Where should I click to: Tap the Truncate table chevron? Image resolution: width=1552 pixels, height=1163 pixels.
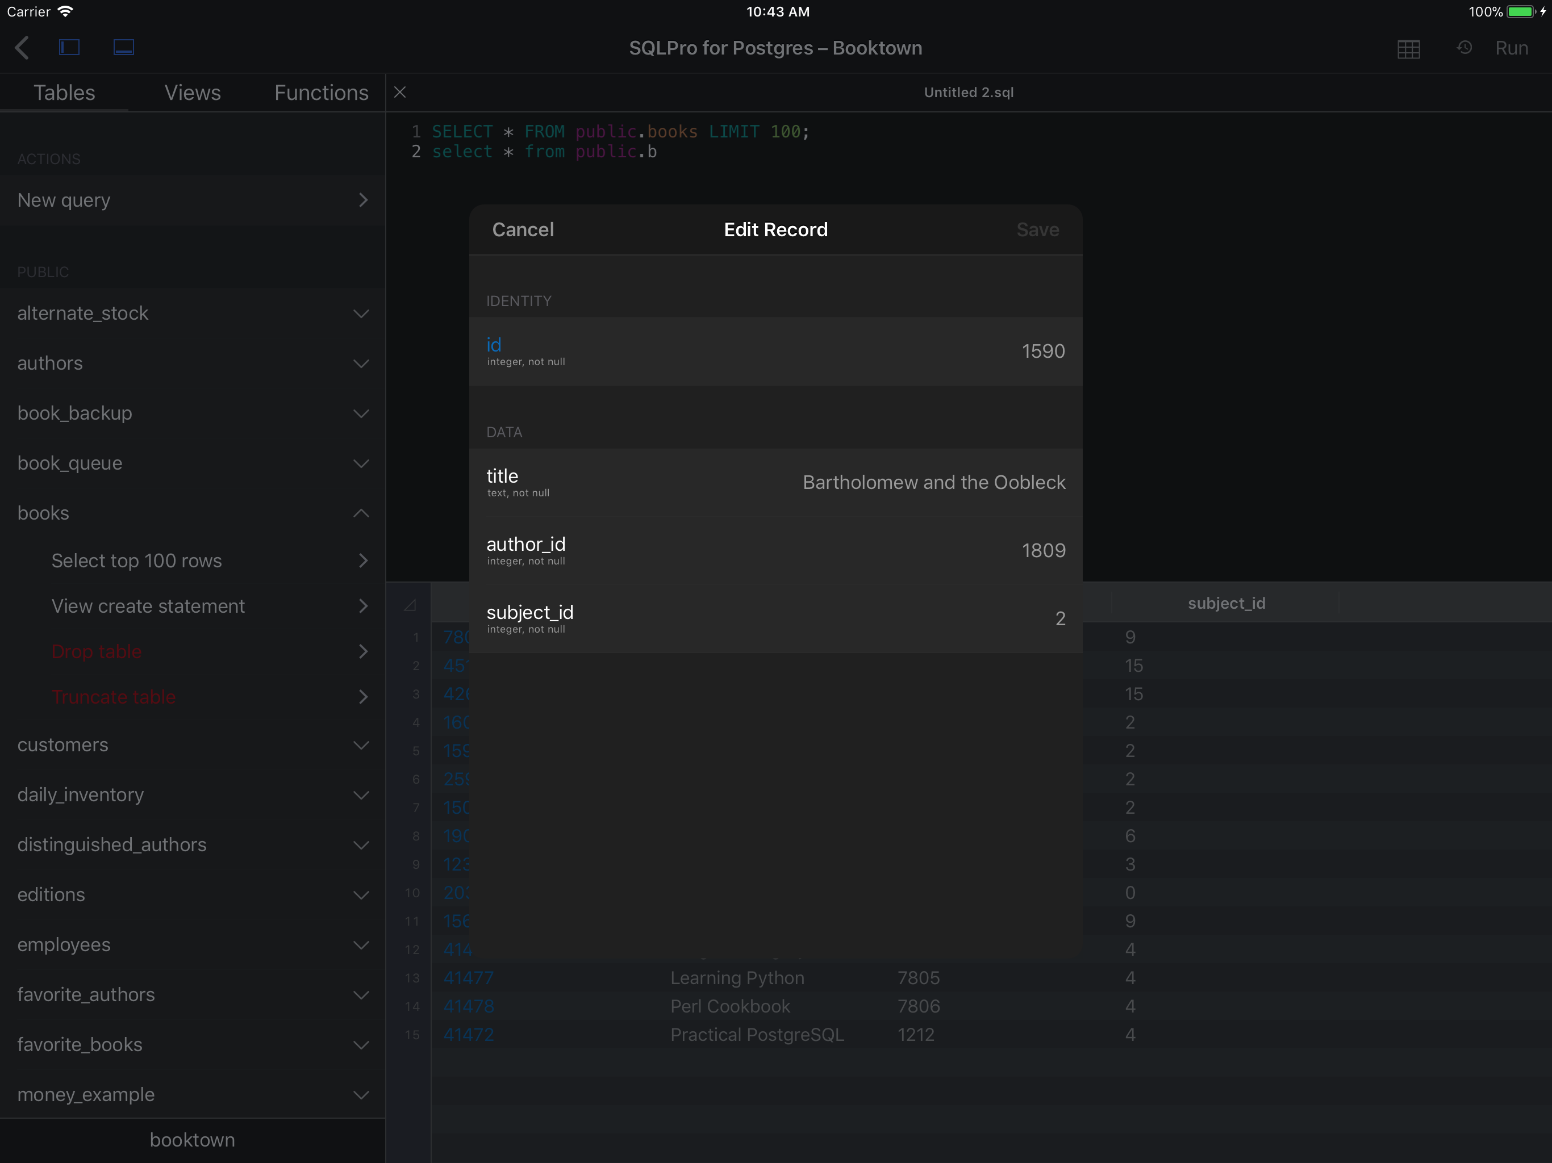pyautogui.click(x=363, y=697)
